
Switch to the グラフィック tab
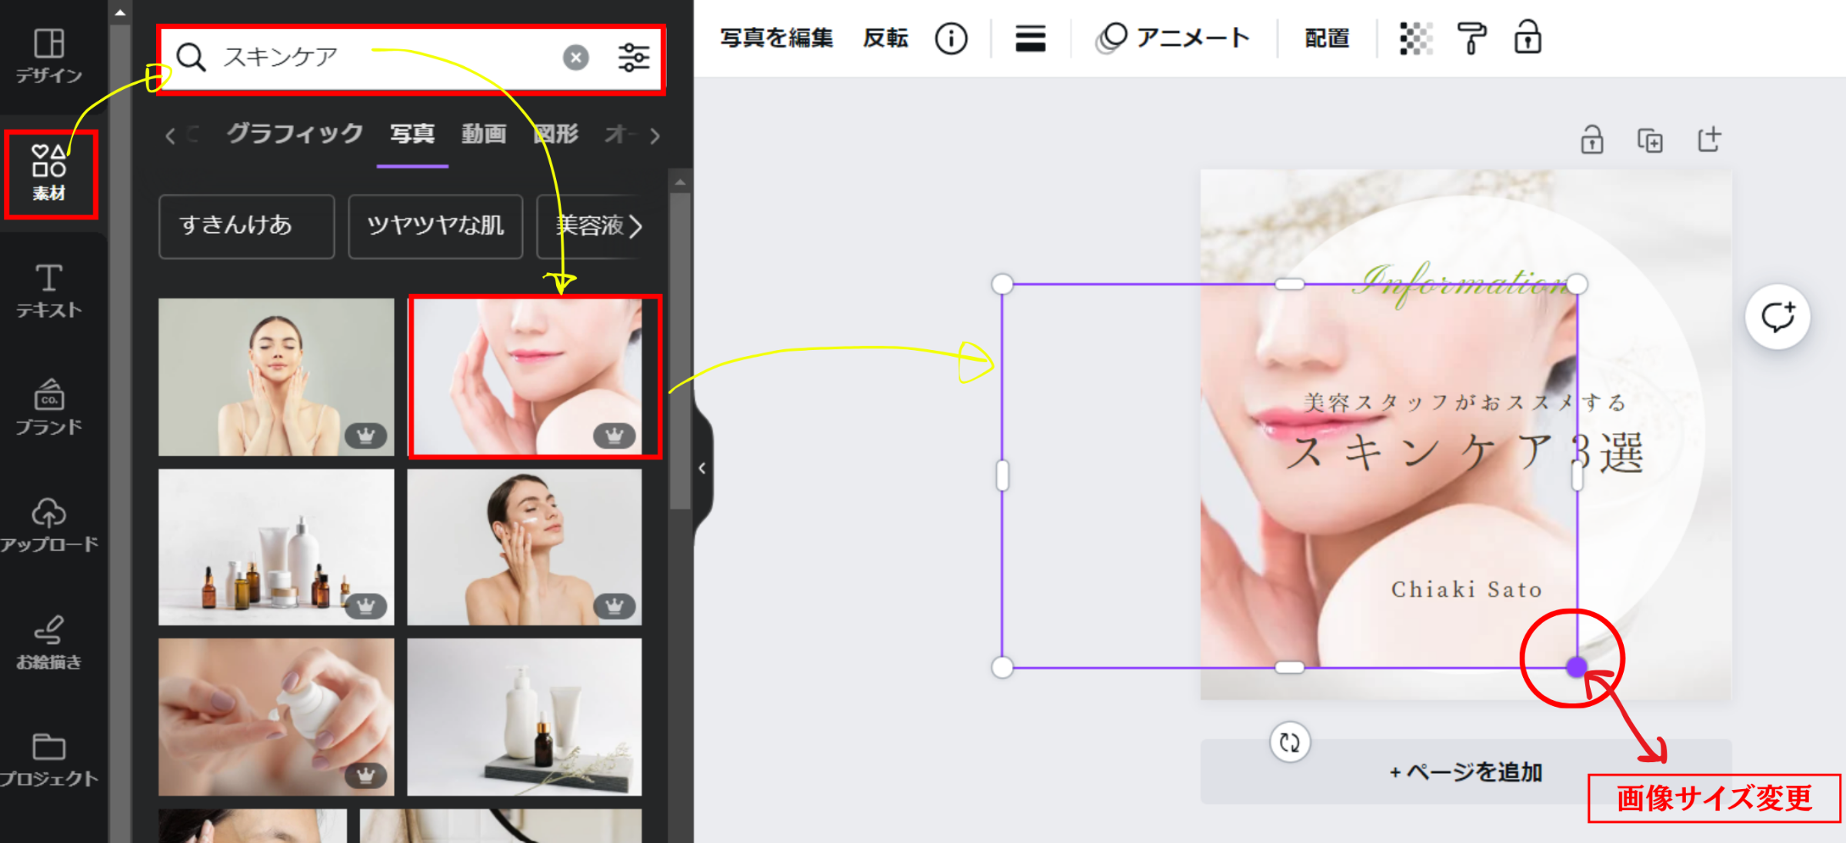coord(295,134)
